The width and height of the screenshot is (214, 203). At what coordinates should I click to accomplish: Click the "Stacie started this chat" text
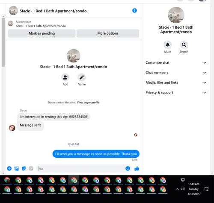click(62, 103)
